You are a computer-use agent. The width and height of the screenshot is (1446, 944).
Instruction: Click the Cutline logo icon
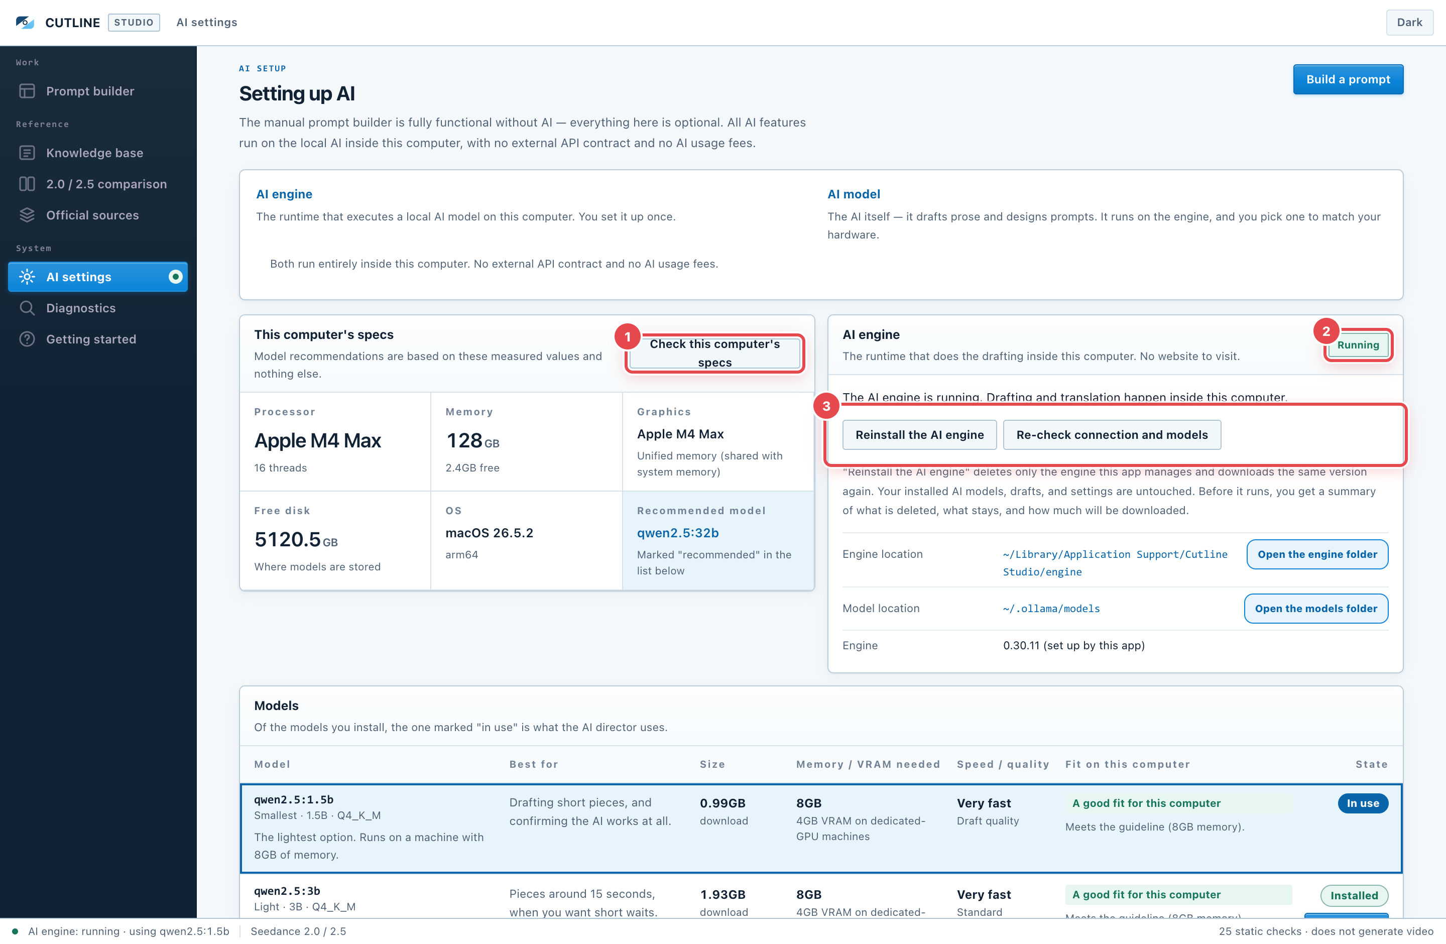click(25, 23)
